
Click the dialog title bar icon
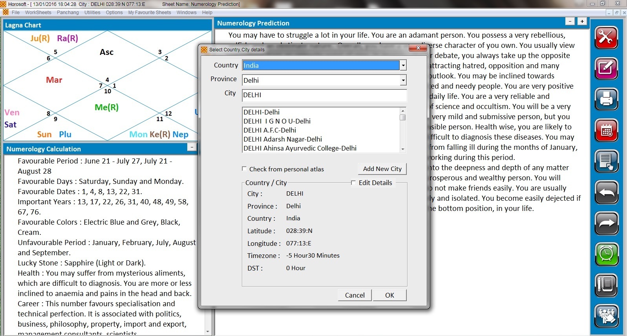[204, 50]
